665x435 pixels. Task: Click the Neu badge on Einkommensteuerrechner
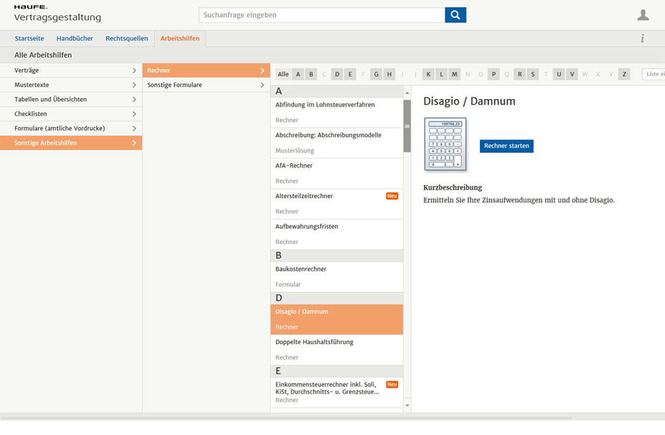click(392, 384)
